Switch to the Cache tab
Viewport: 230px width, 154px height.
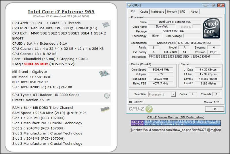click(x=144, y=12)
